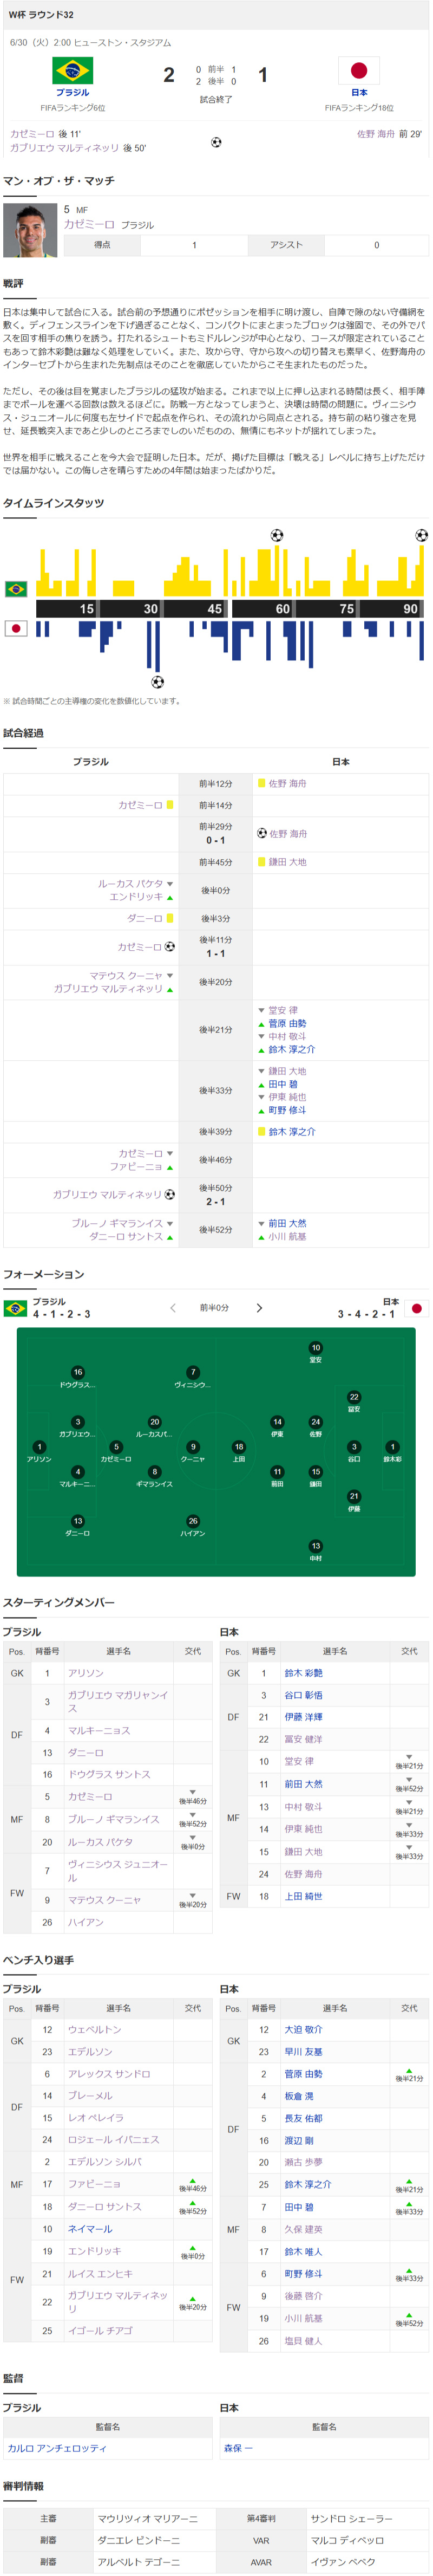Viewport: 433px width, 2576px height.
Task: Open scorer 佐野 海舟 link in header
Action: (x=376, y=133)
